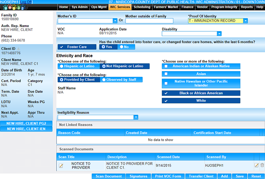Screen dimensions: 265x179
Task: Click the edit pencil icon for scanned document
Action: (256, 166)
